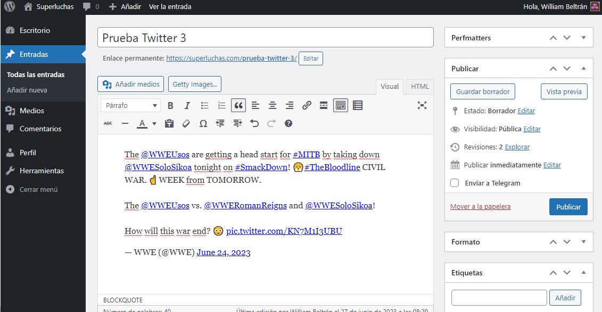Click paste as text icon
Screen dimensions: 602x312
pos(169,123)
